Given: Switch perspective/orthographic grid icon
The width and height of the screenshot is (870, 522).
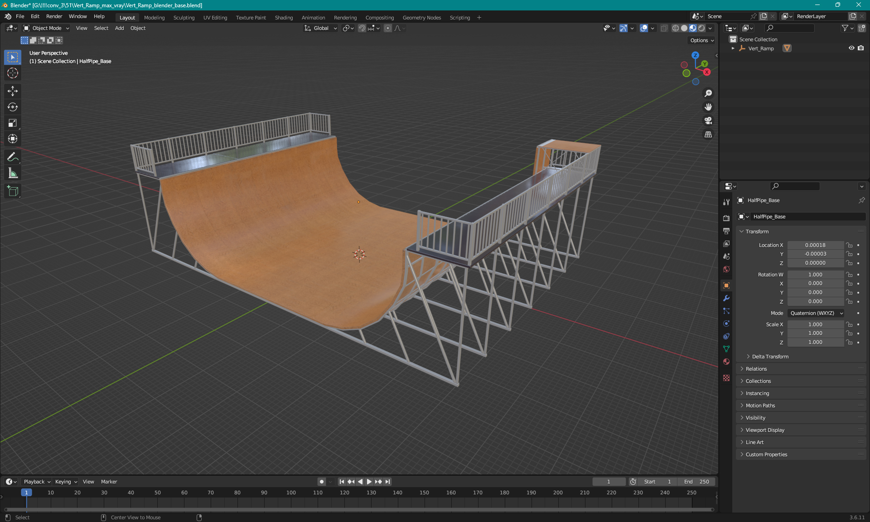Looking at the screenshot, I should pyautogui.click(x=708, y=135).
